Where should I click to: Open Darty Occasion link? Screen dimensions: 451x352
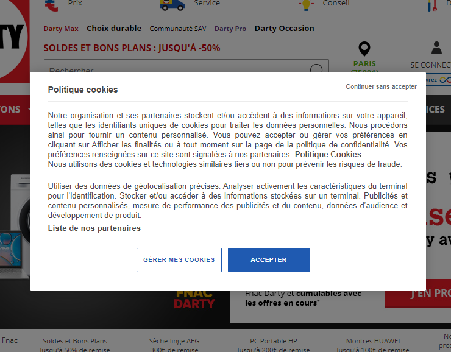pos(284,29)
